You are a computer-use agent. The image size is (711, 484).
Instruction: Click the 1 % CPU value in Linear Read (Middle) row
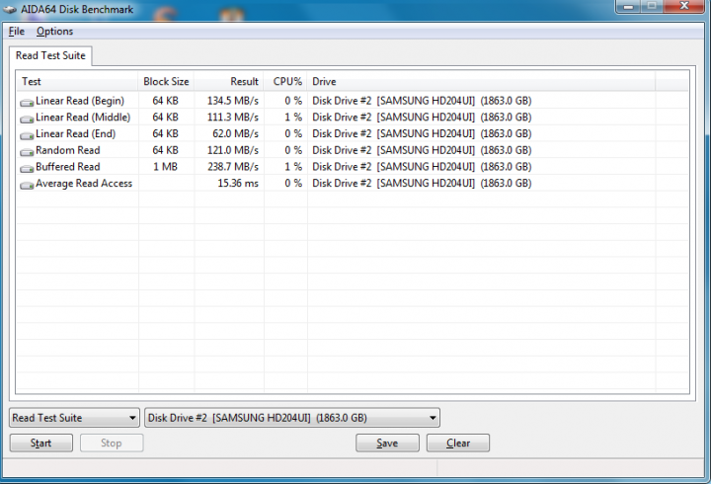point(293,117)
